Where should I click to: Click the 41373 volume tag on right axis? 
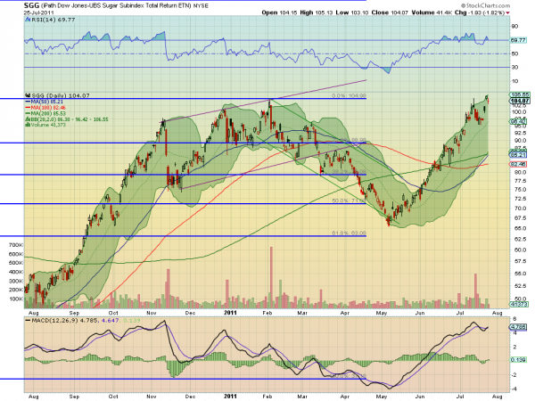pyautogui.click(x=519, y=304)
